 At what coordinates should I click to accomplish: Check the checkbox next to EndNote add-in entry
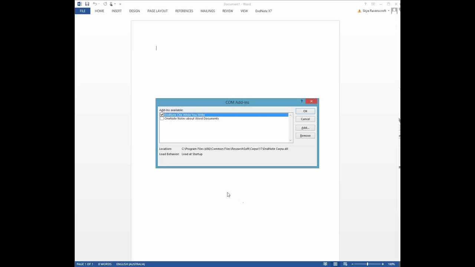tap(161, 115)
